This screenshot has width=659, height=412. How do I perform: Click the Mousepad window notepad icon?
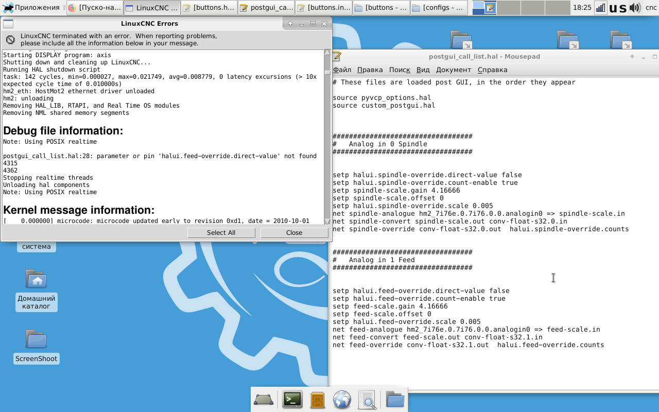[x=337, y=57]
